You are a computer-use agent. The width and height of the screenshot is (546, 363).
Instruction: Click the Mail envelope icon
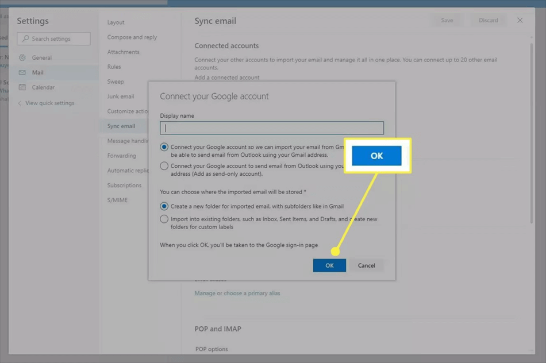22,72
